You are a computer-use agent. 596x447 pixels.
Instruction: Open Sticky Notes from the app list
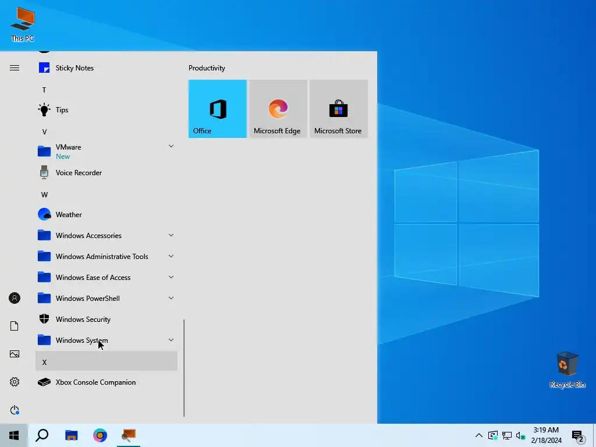point(107,68)
